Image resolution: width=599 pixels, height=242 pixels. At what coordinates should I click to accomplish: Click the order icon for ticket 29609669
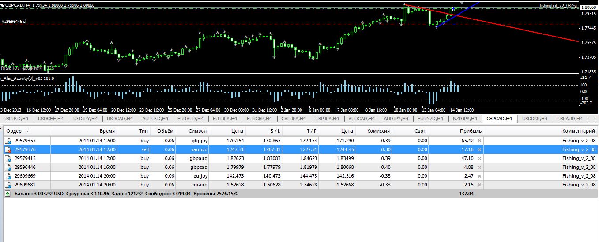(x=8, y=176)
